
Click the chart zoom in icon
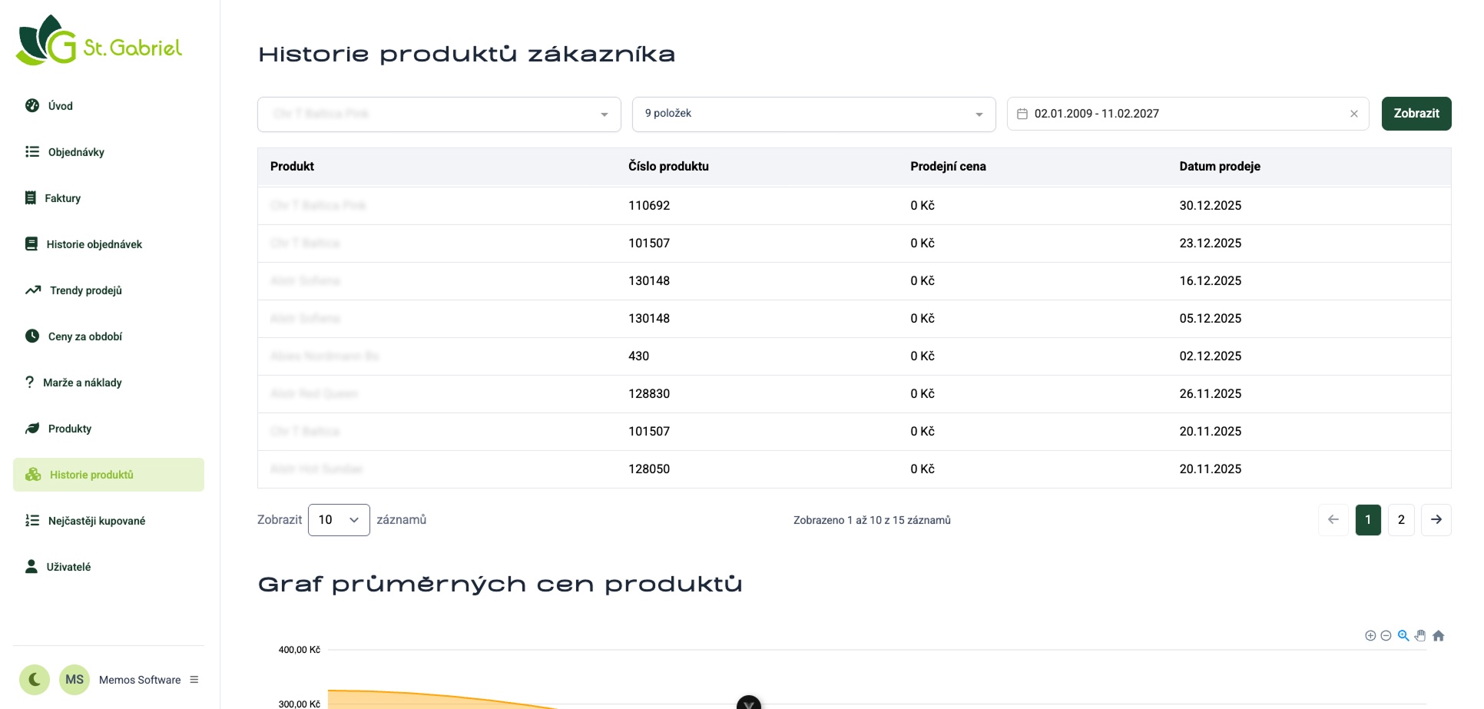1370,635
